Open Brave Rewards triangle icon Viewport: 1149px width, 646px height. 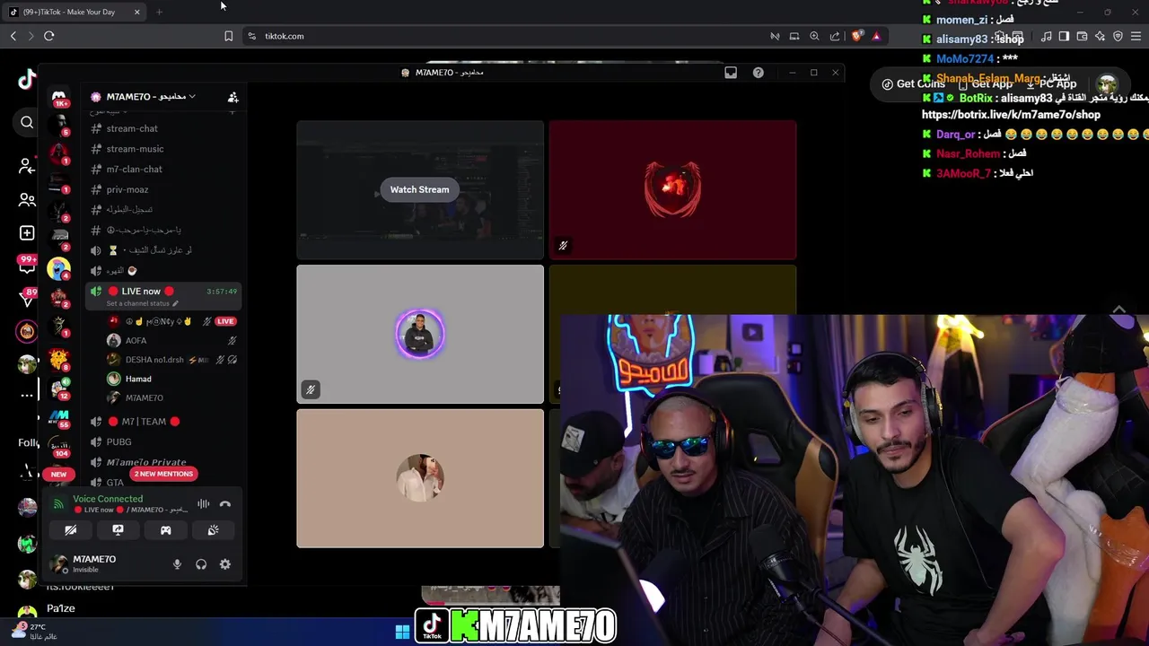pyautogui.click(x=876, y=36)
